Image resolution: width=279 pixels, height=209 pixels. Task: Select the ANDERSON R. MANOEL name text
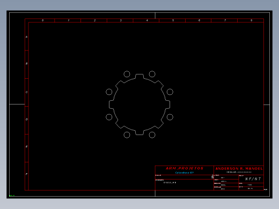[x=239, y=168]
